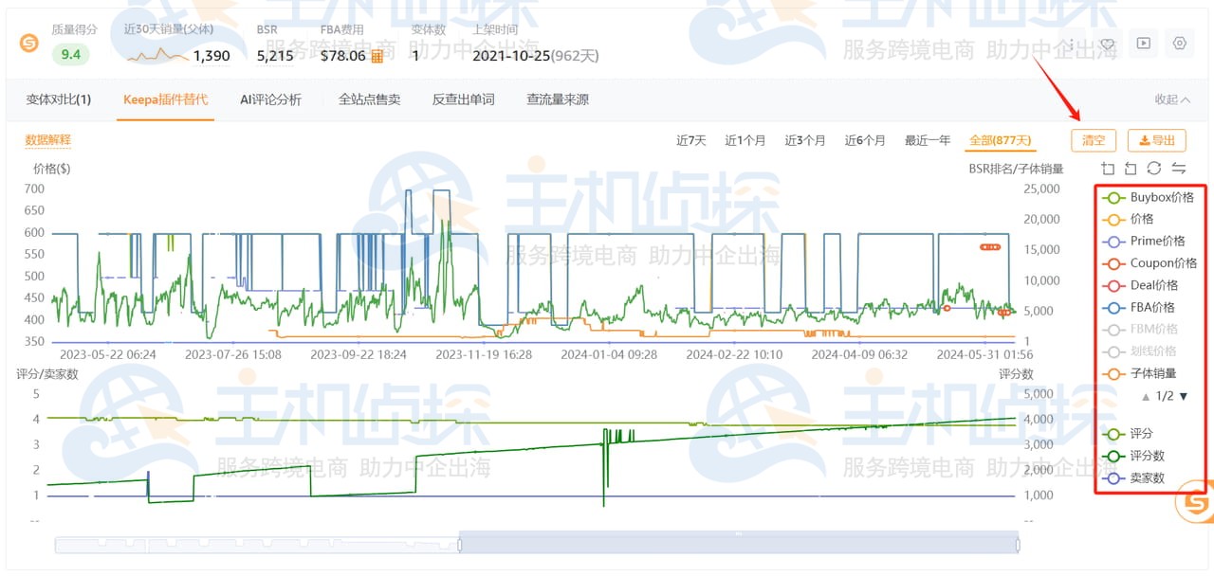Switch to the AI评论分析 tab

tap(268, 98)
